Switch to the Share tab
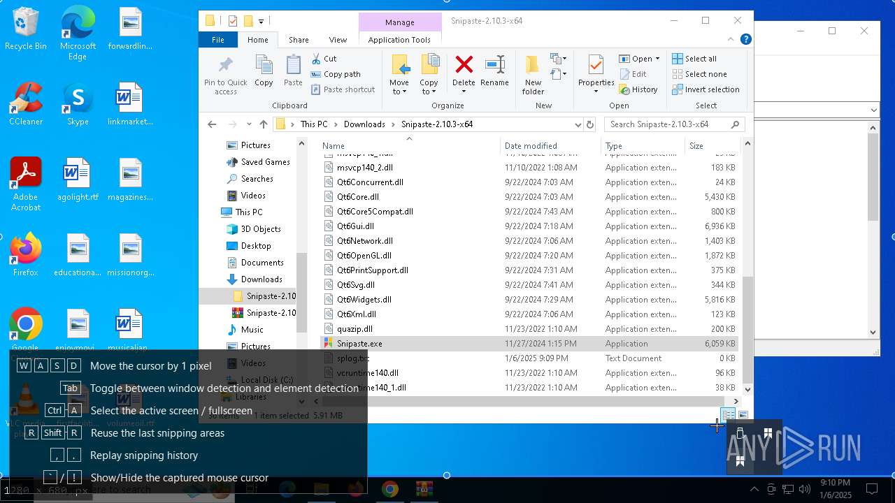Image resolution: width=895 pixels, height=503 pixels. 299,40
